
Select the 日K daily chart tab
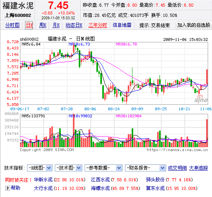pyautogui.click(x=29, y=25)
